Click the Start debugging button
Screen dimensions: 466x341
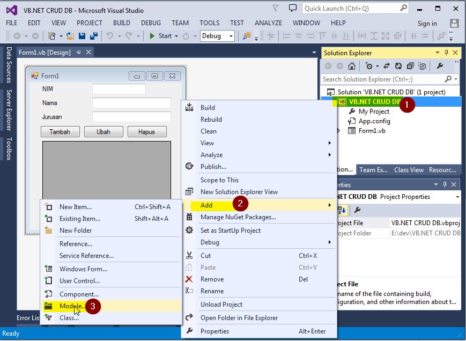(x=160, y=36)
